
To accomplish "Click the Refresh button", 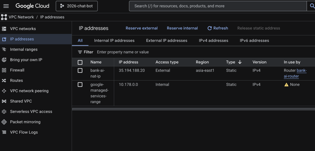I will click(x=218, y=28).
